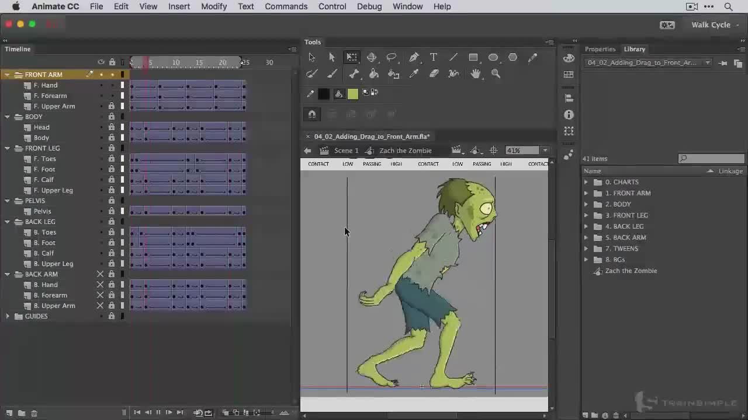
Task: Open the Align panel icon
Action: [569, 98]
